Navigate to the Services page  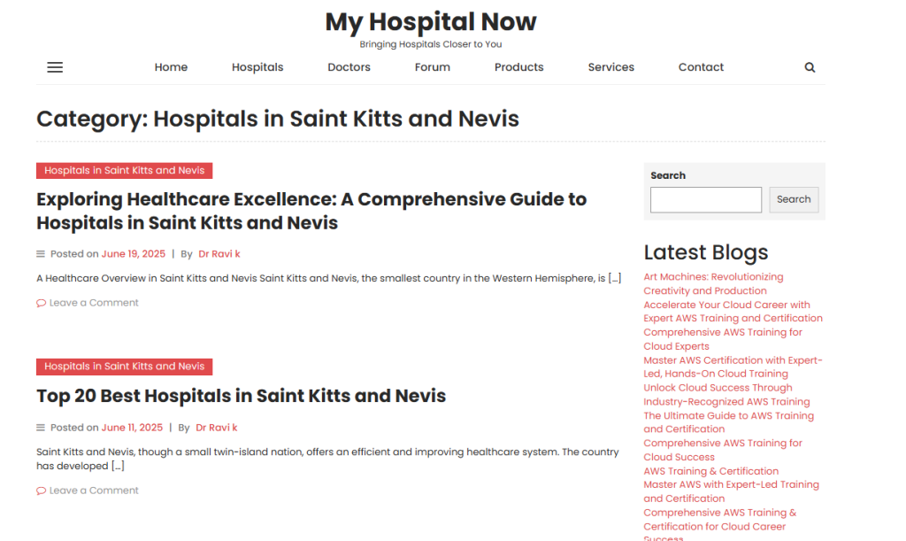click(x=610, y=67)
